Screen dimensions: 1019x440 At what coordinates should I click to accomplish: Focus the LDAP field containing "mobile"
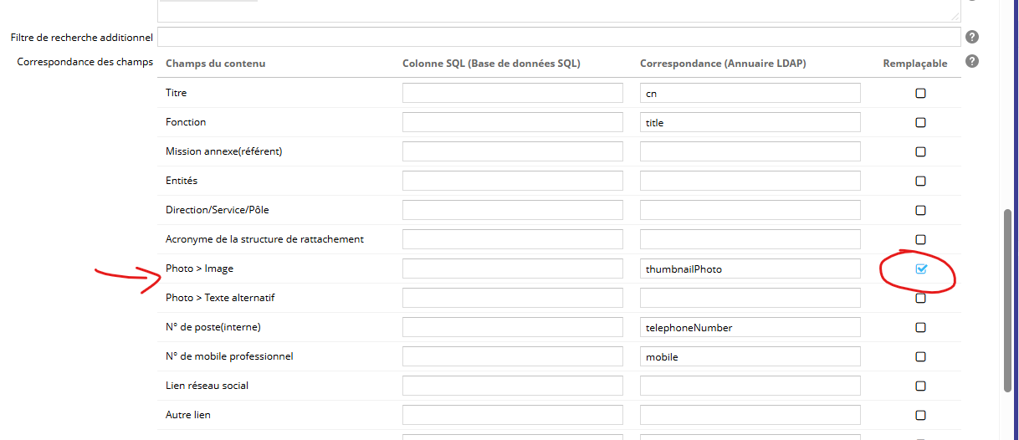pos(750,356)
